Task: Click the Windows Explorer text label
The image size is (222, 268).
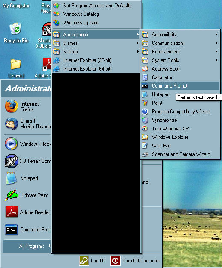Action: click(170, 137)
